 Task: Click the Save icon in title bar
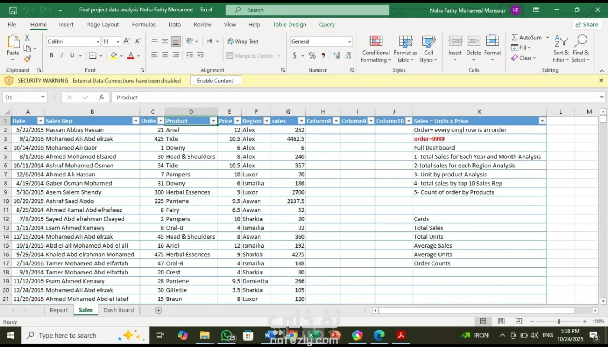(13, 10)
